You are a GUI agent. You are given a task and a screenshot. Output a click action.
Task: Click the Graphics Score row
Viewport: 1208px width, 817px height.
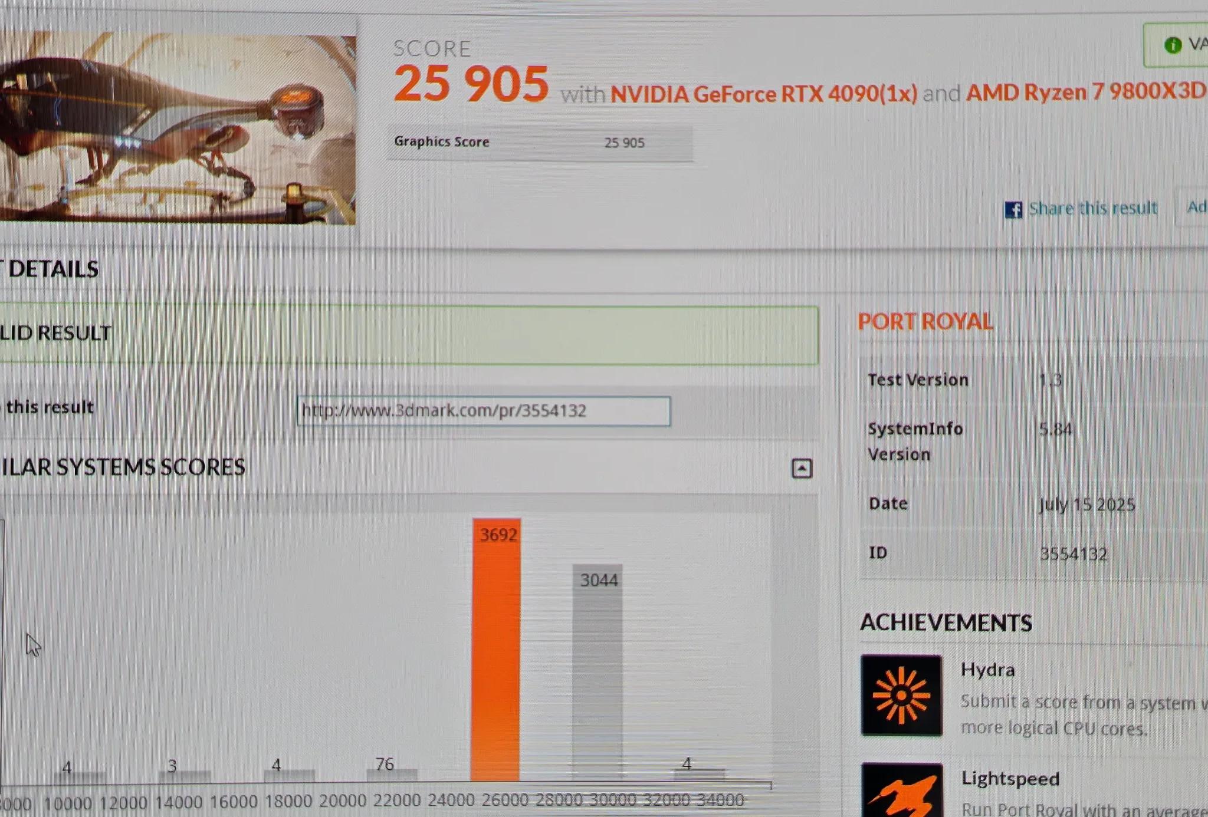(539, 143)
